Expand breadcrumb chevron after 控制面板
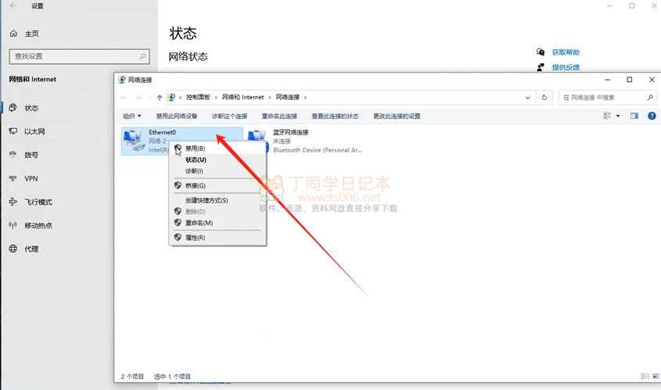The width and height of the screenshot is (661, 390). tap(216, 98)
